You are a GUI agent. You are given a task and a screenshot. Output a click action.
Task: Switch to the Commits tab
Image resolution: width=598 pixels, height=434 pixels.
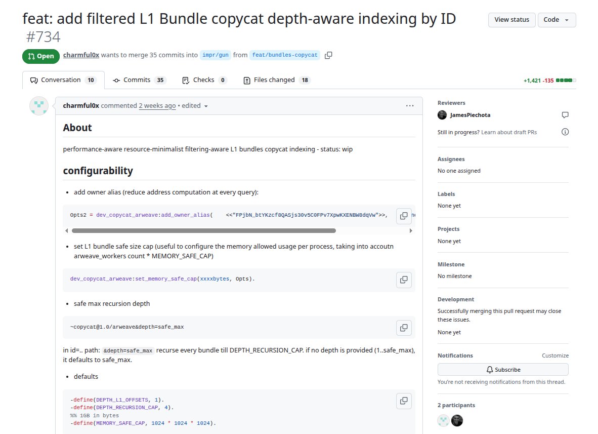pos(139,80)
